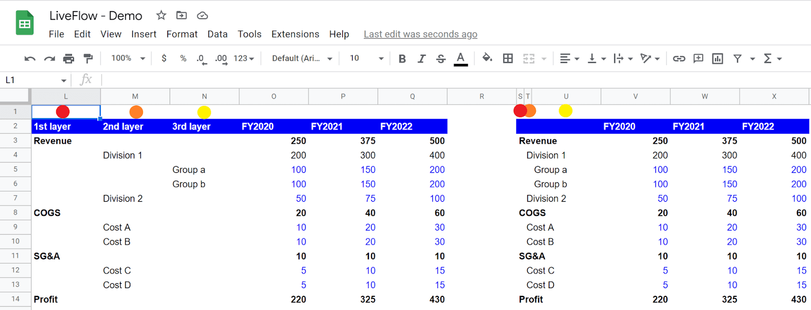
Task: Click the formula bar input
Action: coord(455,80)
